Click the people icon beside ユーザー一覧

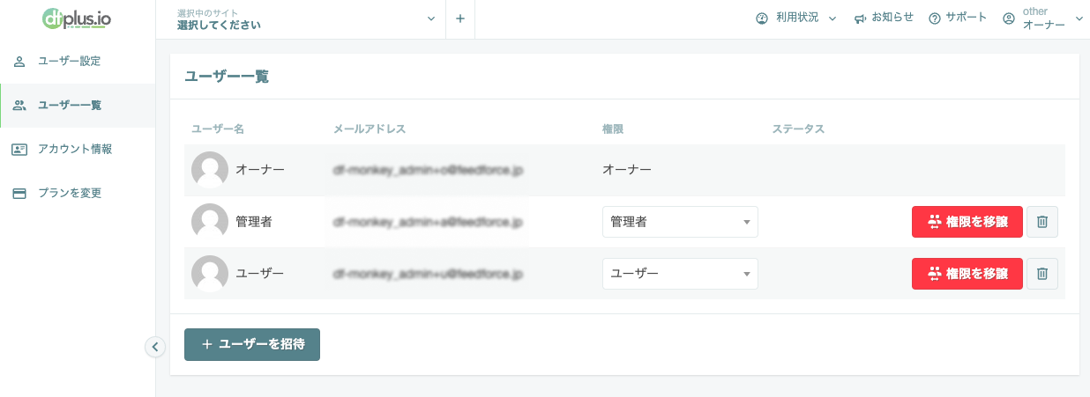click(19, 106)
